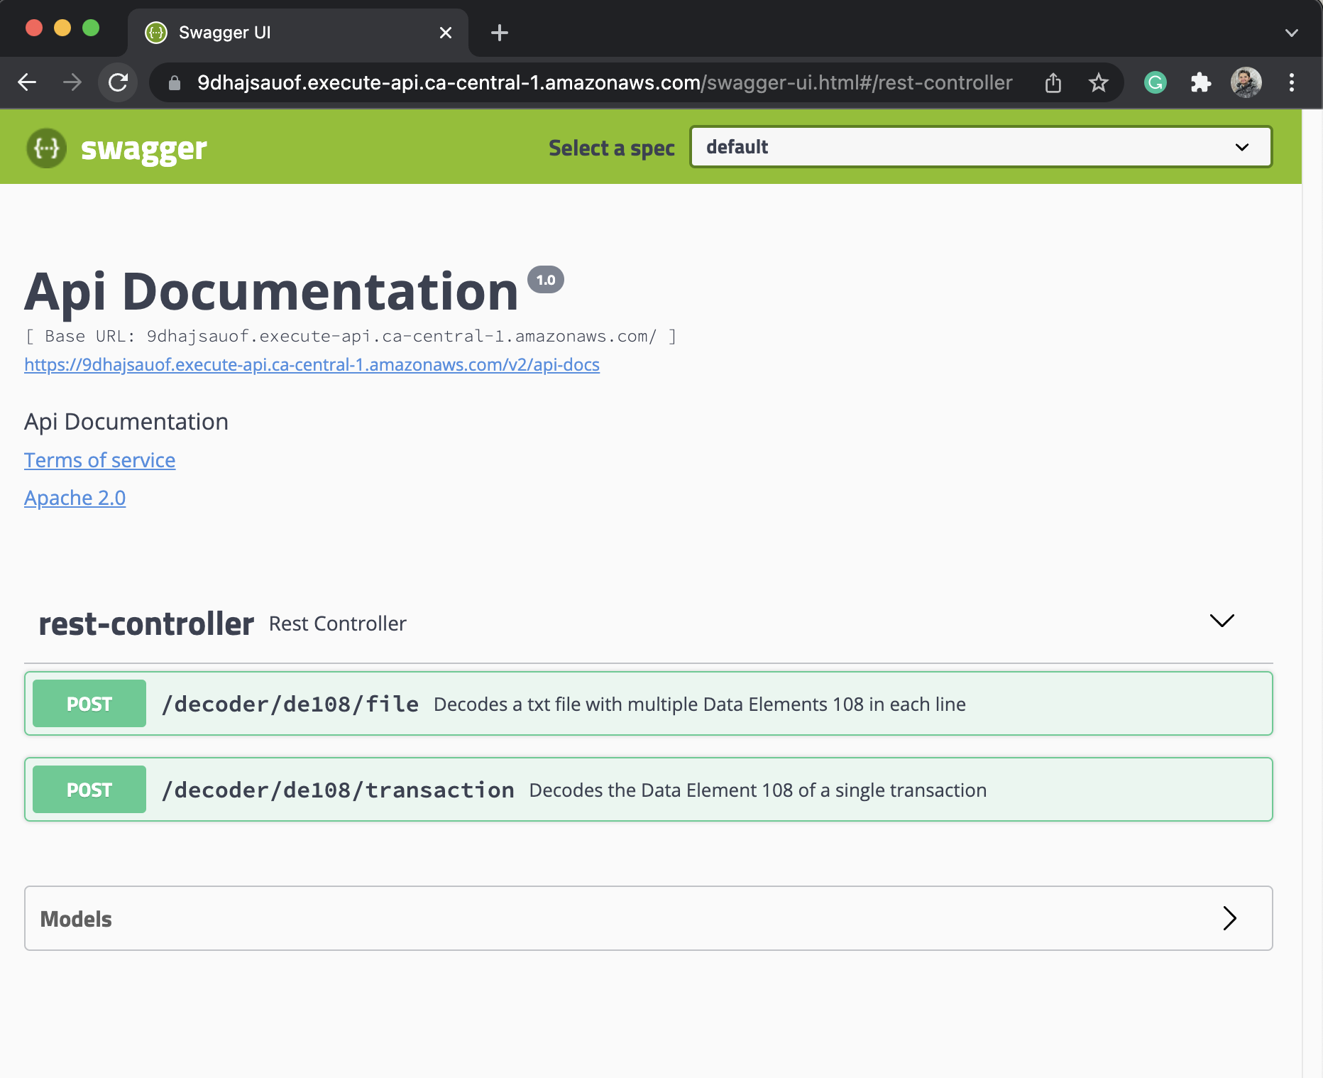Open the Select a spec dropdown
Image resolution: width=1323 pixels, height=1078 pixels.
[x=981, y=147]
